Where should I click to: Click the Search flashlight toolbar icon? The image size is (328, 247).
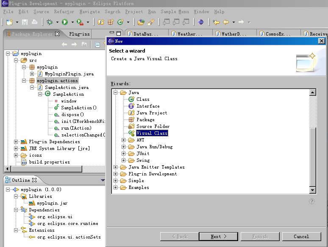[x=151, y=22]
